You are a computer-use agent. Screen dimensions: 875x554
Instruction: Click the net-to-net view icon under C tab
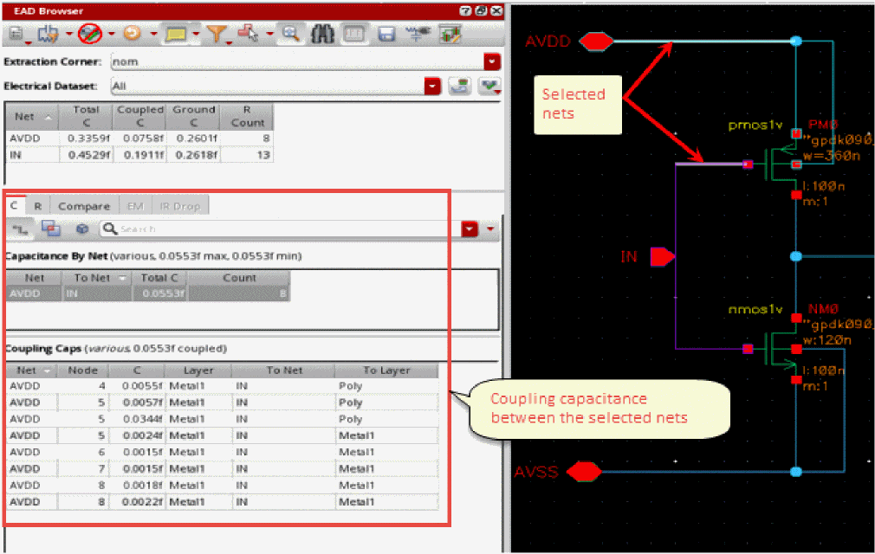click(20, 229)
